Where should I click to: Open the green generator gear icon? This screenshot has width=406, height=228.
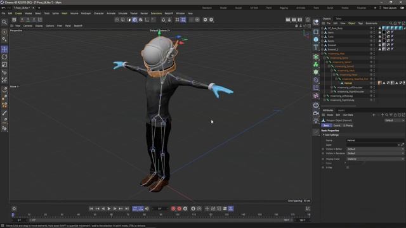click(x=316, y=72)
